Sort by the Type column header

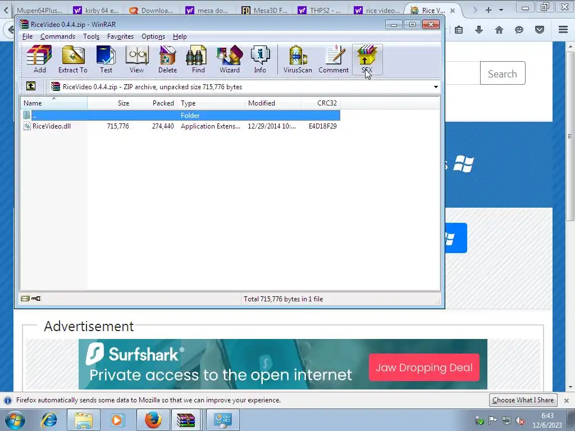pyautogui.click(x=211, y=103)
